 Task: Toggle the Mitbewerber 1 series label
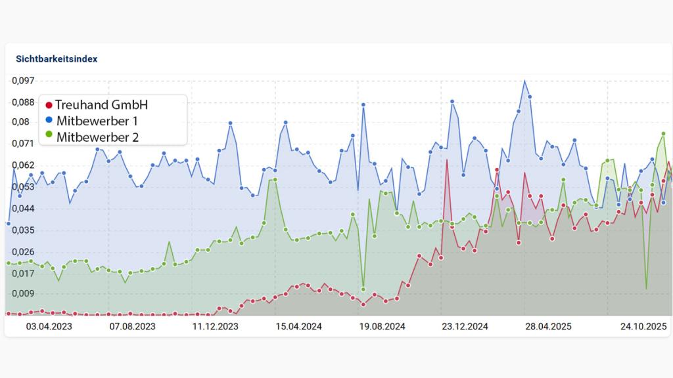point(97,121)
